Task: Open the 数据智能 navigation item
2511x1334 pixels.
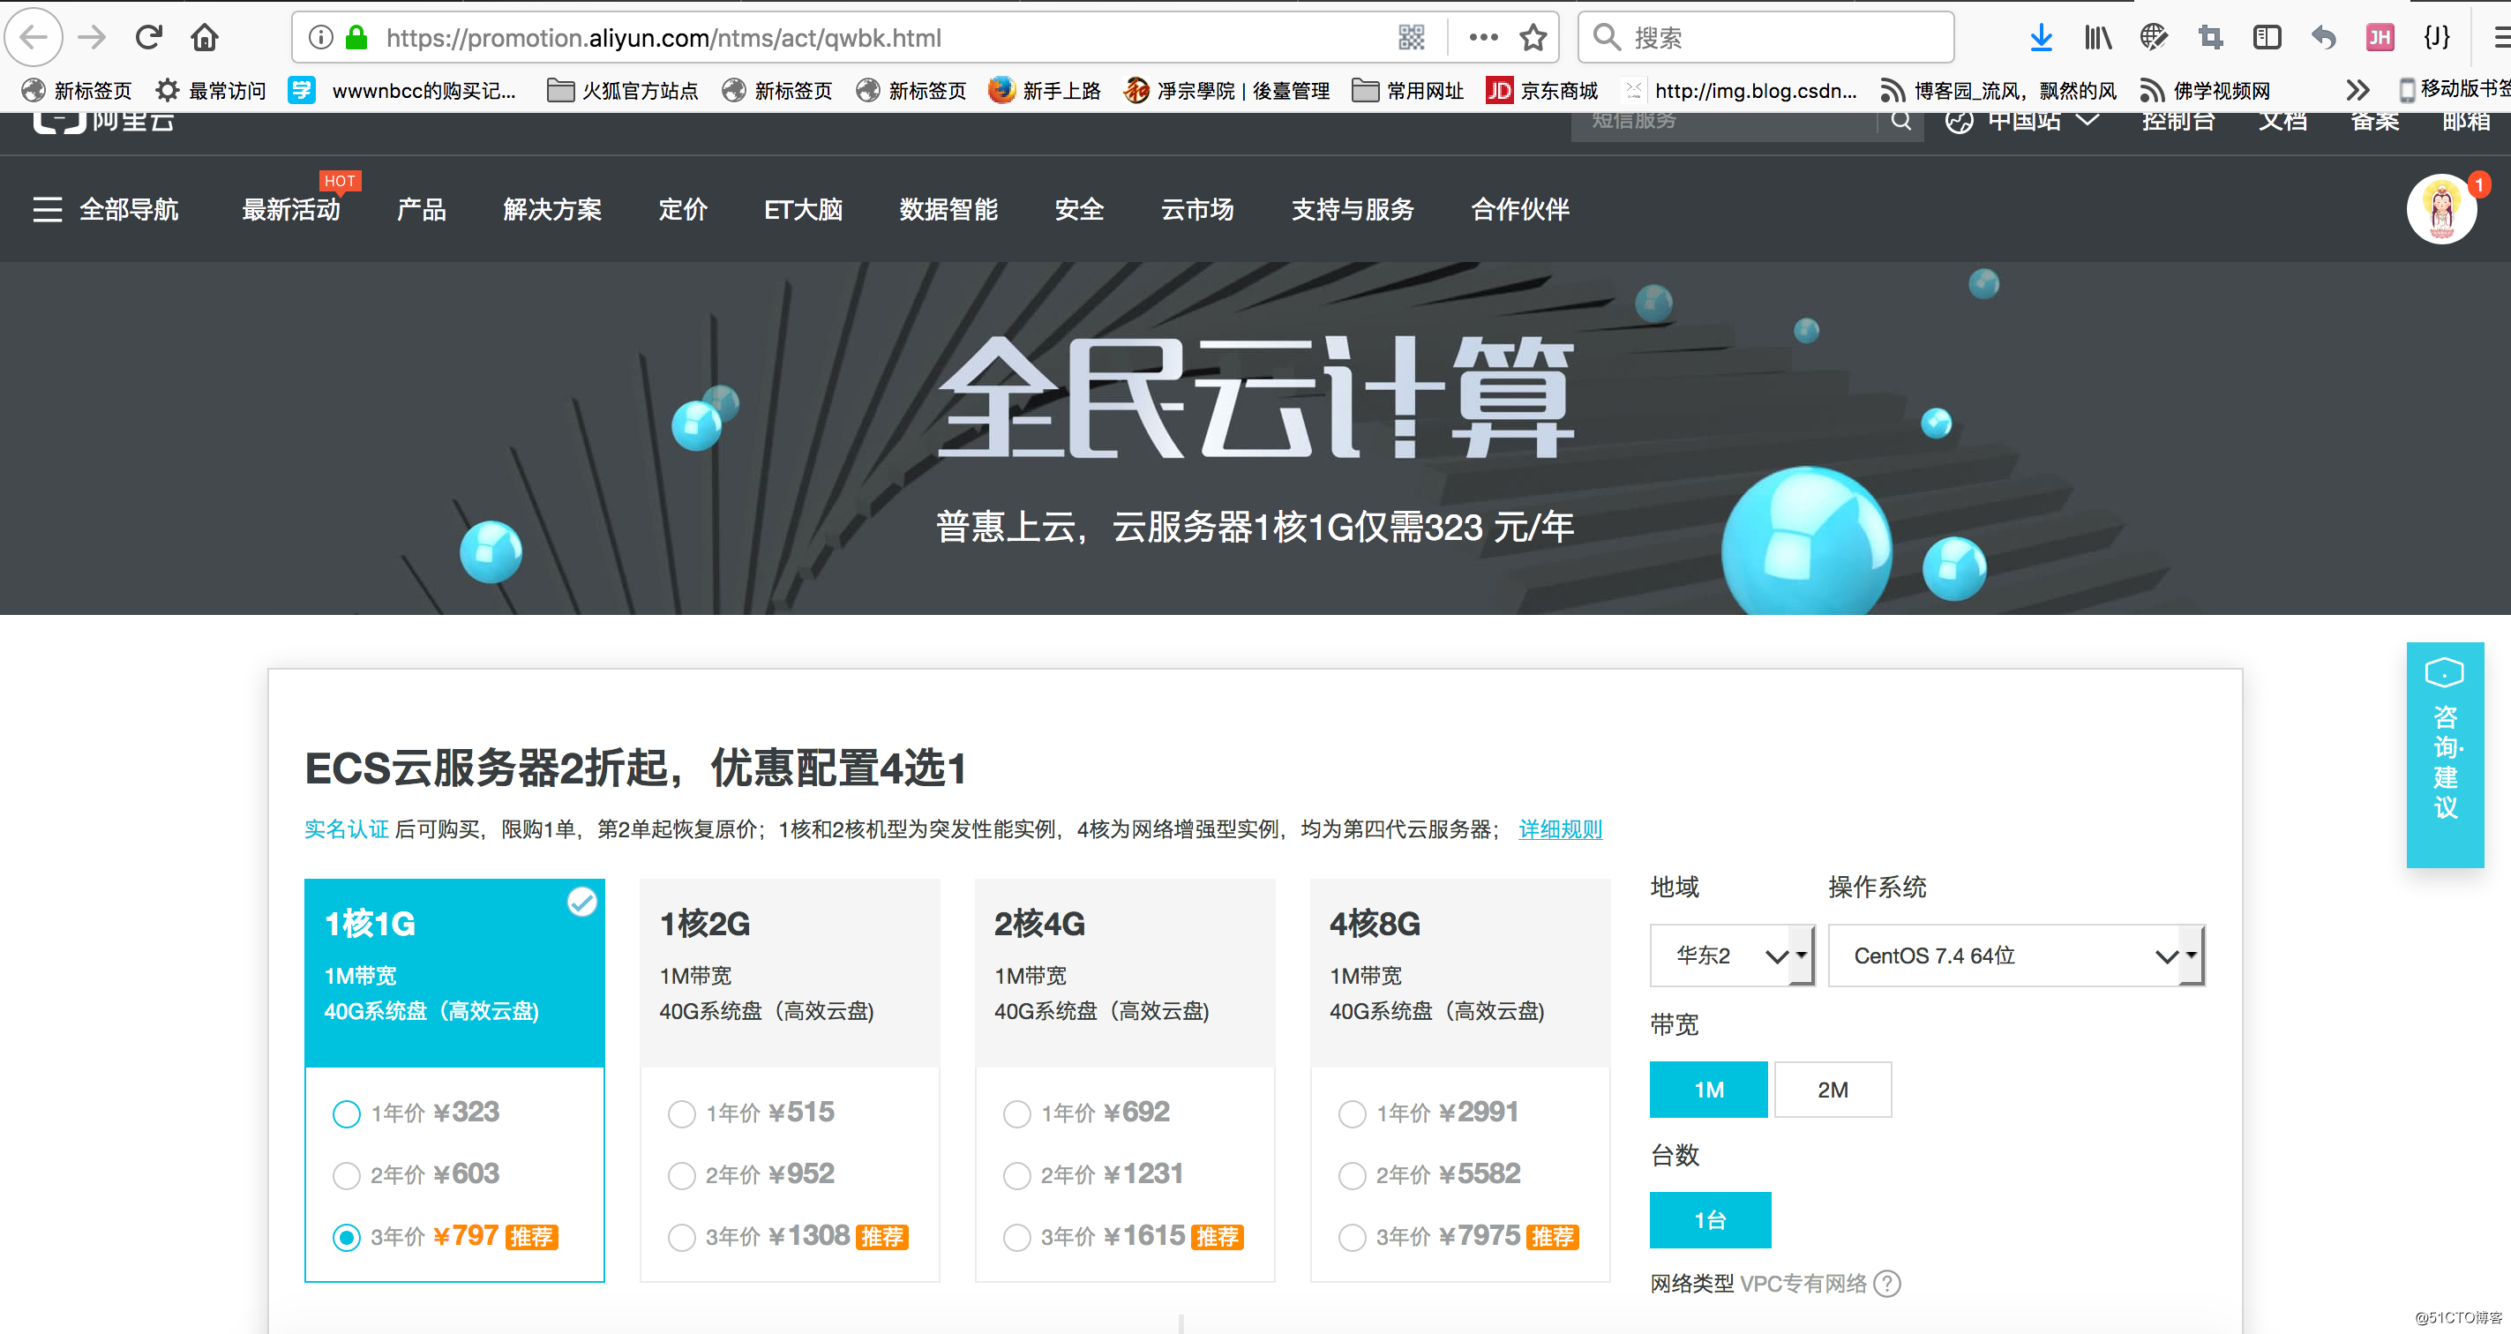Action: click(x=948, y=209)
